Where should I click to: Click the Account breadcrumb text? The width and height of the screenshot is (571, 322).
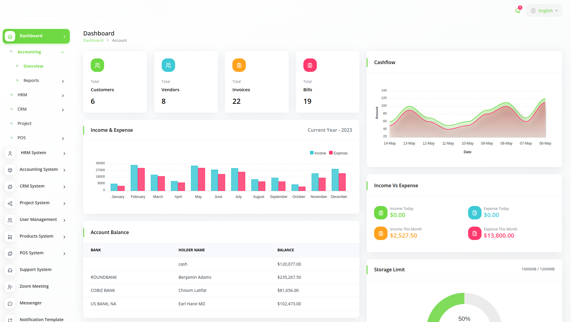[x=119, y=40]
